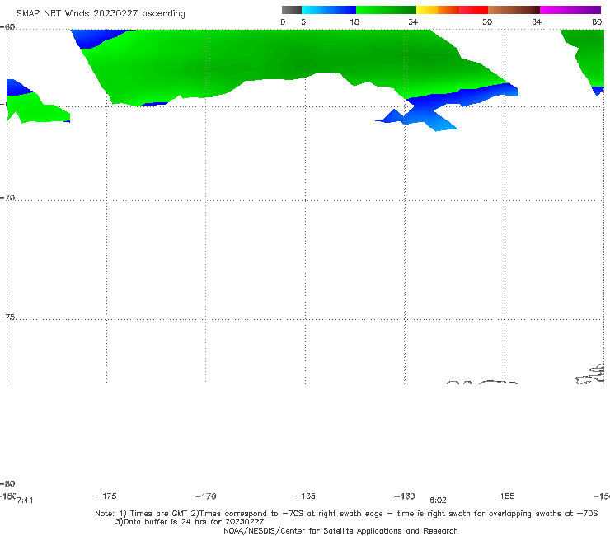
Task: Click the color bar label '18'
Action: [354, 22]
